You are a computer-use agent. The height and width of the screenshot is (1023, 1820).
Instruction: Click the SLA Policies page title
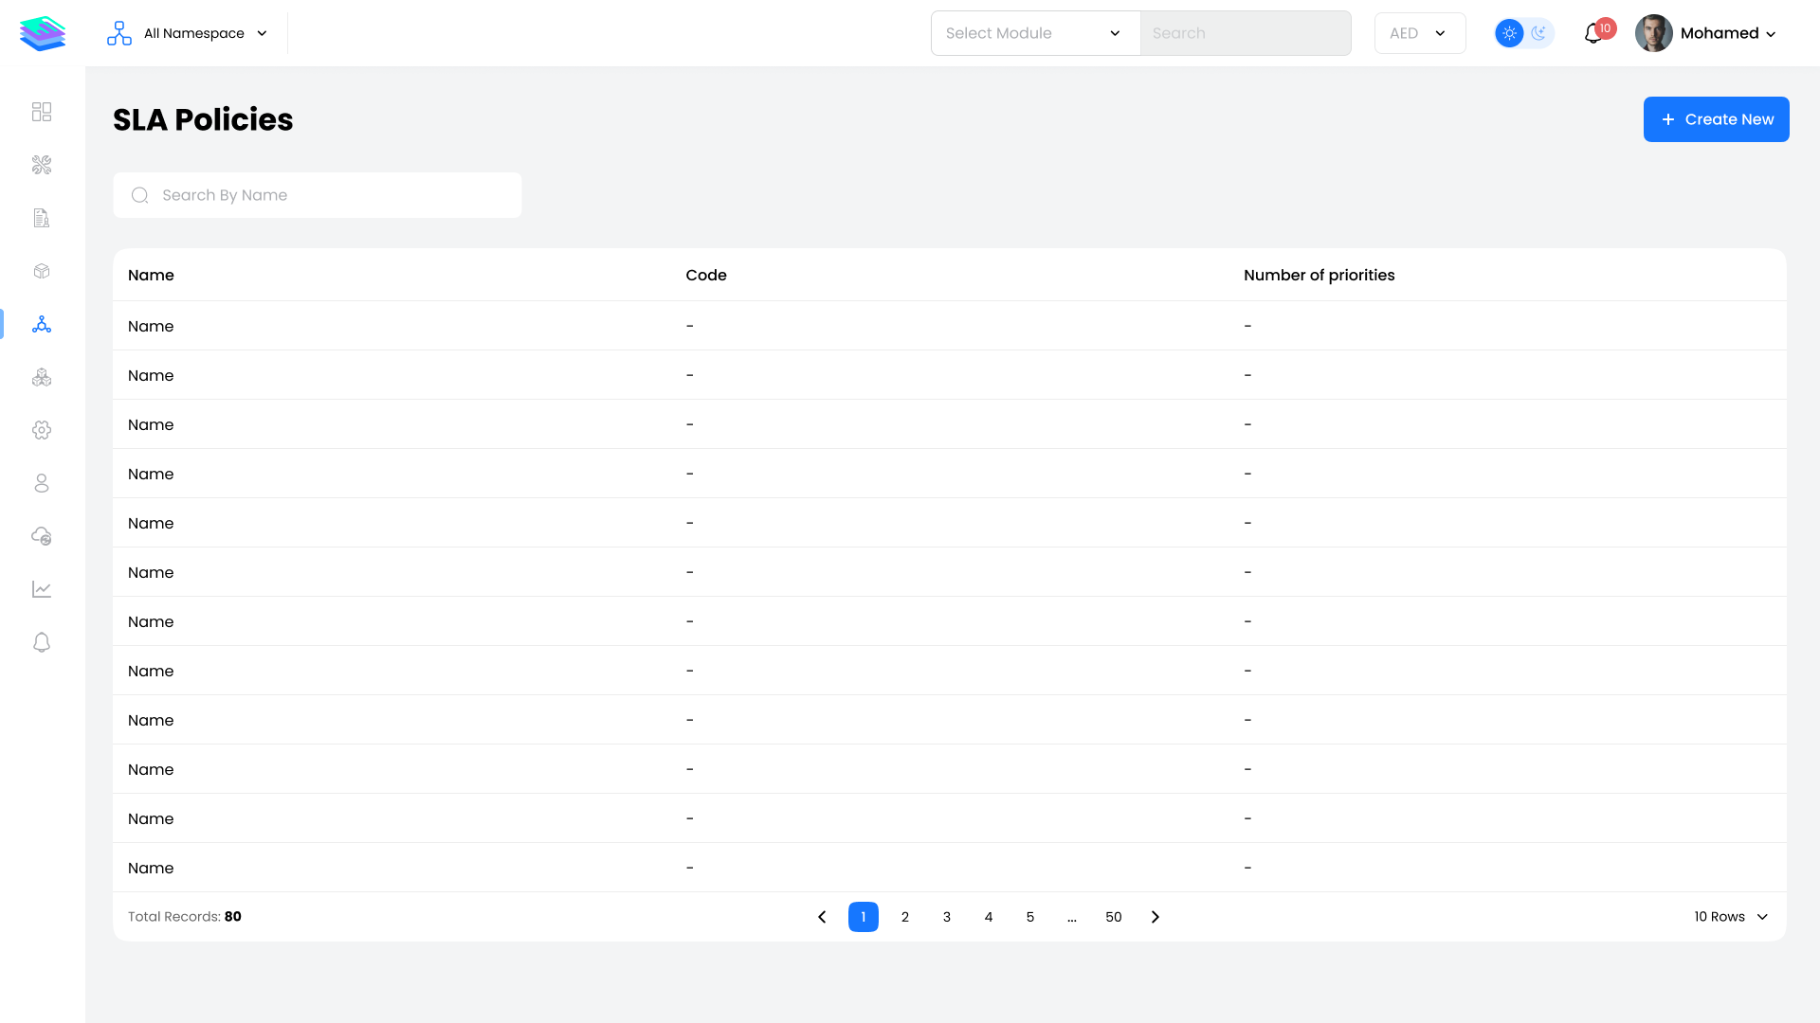pyautogui.click(x=203, y=119)
